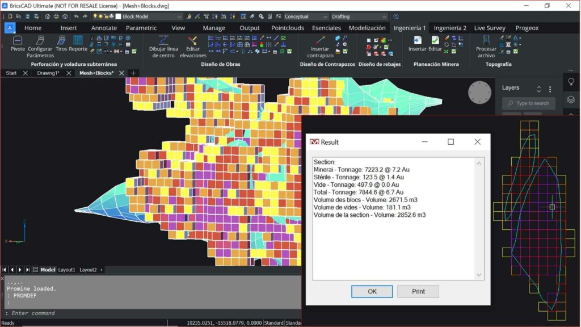The width and height of the screenshot is (581, 327).
Task: Click Print in the Result dialog
Action: [418, 291]
